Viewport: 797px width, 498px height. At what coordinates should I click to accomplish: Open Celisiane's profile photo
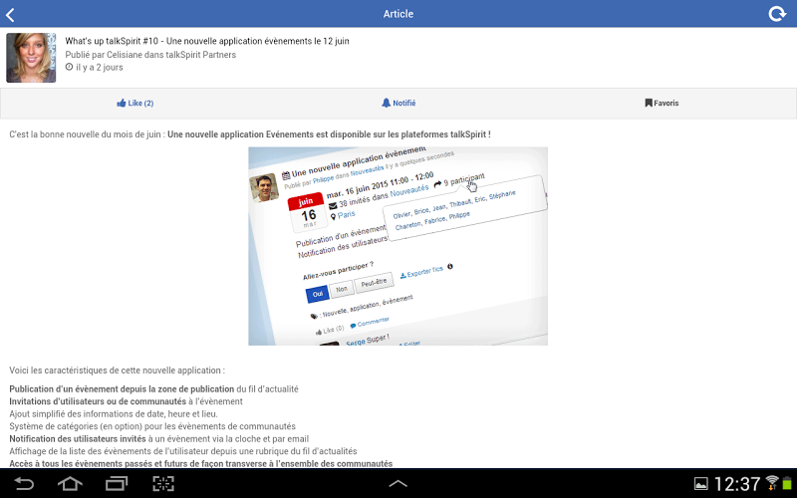point(31,58)
